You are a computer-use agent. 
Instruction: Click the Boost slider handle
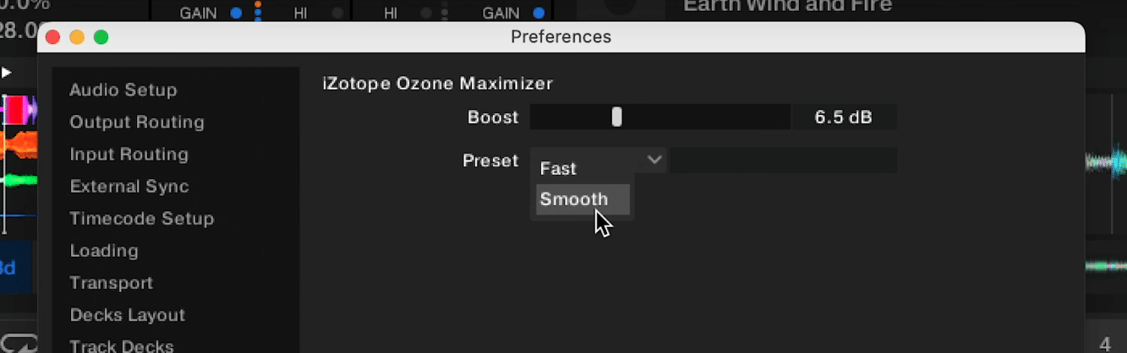pyautogui.click(x=616, y=117)
